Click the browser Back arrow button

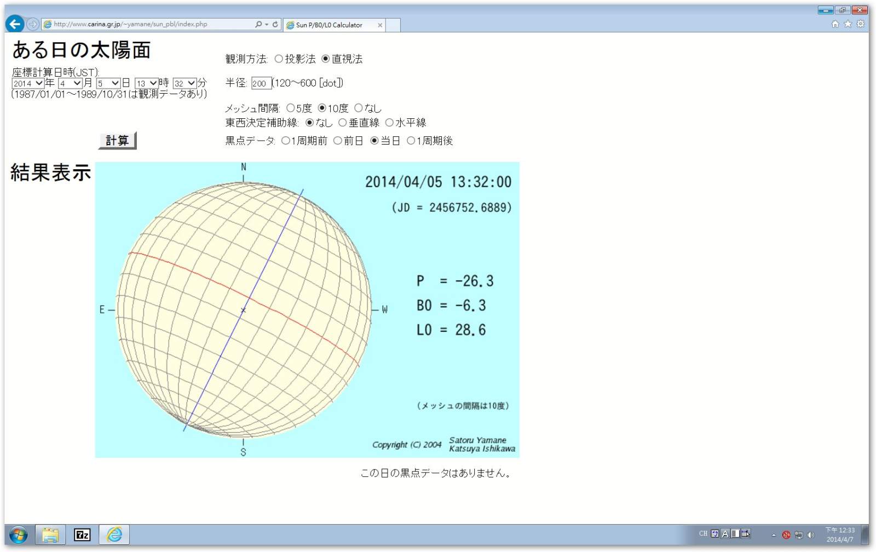tap(15, 24)
